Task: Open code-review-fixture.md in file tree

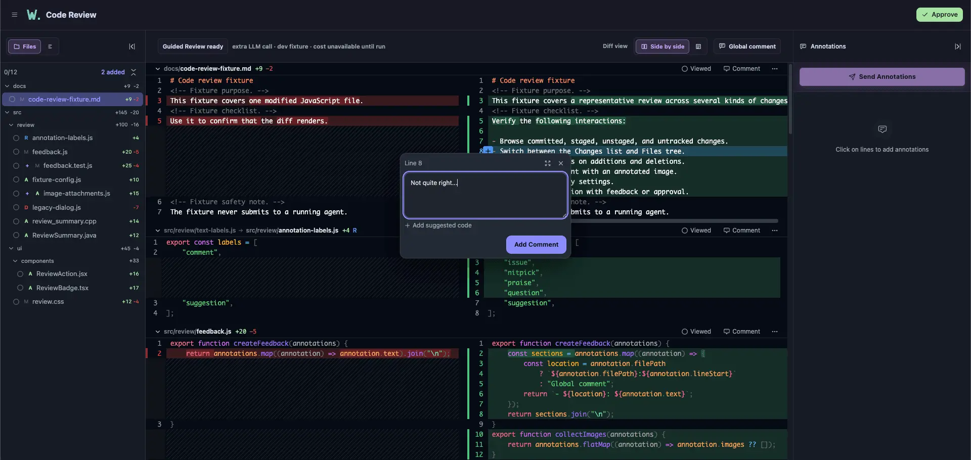Action: coord(72,100)
